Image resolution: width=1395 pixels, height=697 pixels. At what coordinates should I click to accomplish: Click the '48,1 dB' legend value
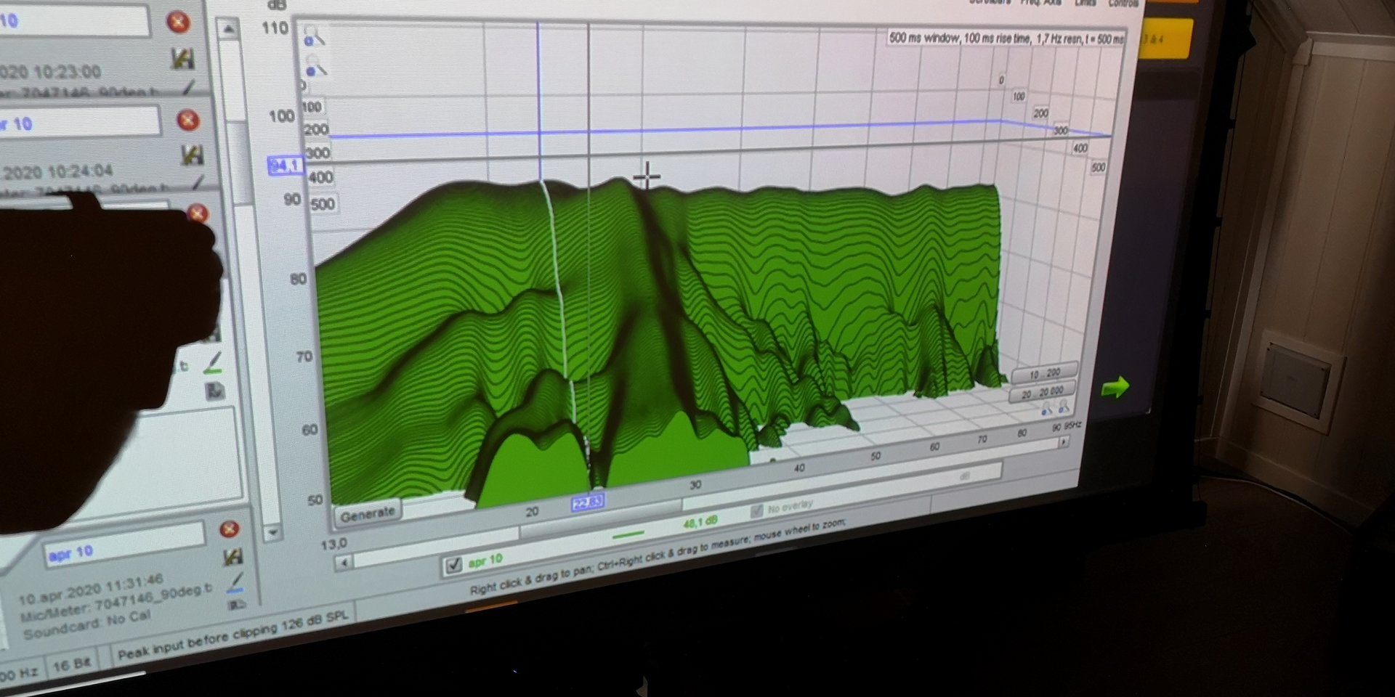point(700,522)
